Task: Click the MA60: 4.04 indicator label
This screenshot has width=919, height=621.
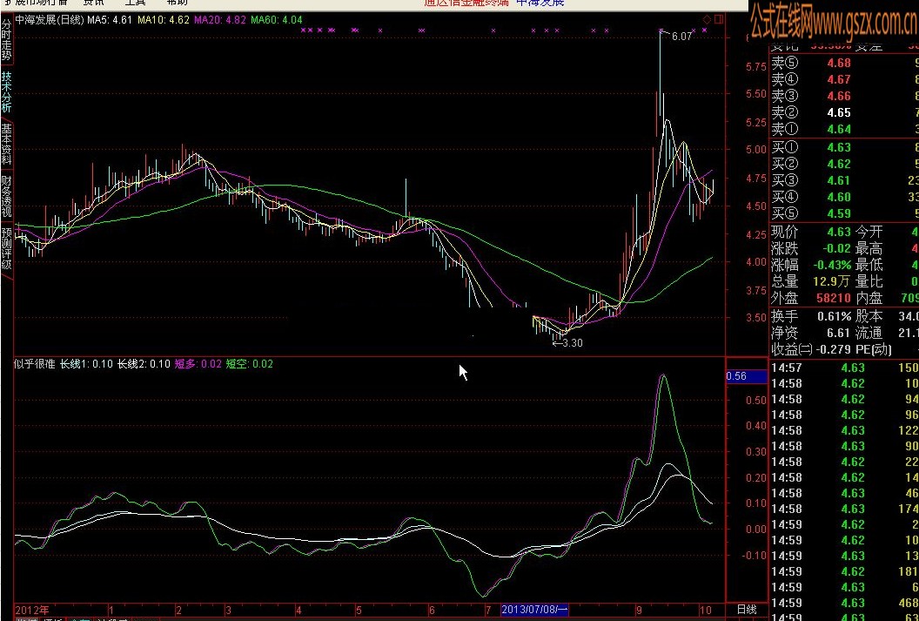Action: [x=277, y=20]
